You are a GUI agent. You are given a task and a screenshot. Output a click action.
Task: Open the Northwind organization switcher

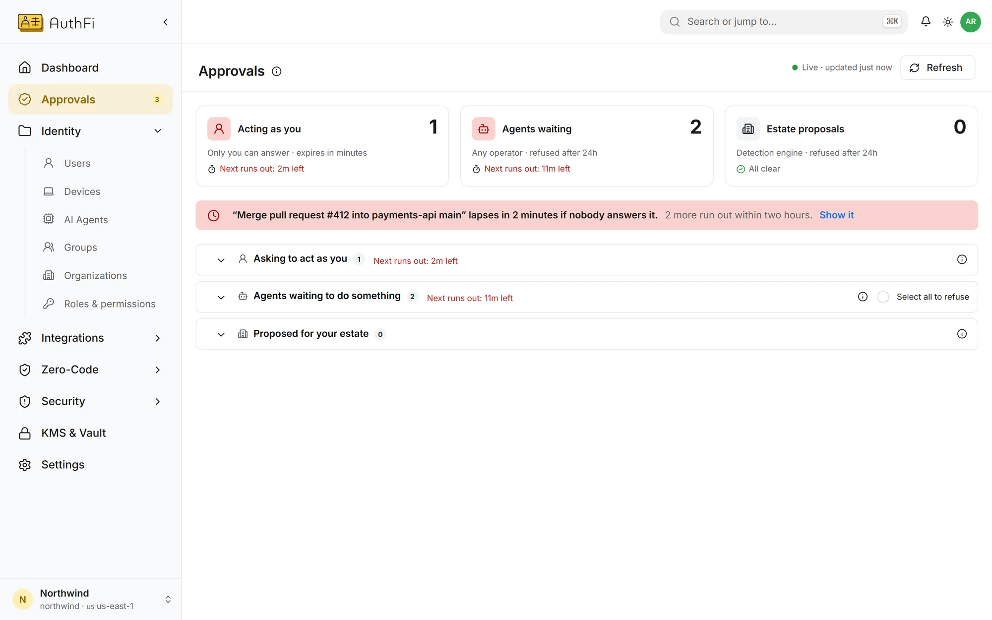[91, 599]
